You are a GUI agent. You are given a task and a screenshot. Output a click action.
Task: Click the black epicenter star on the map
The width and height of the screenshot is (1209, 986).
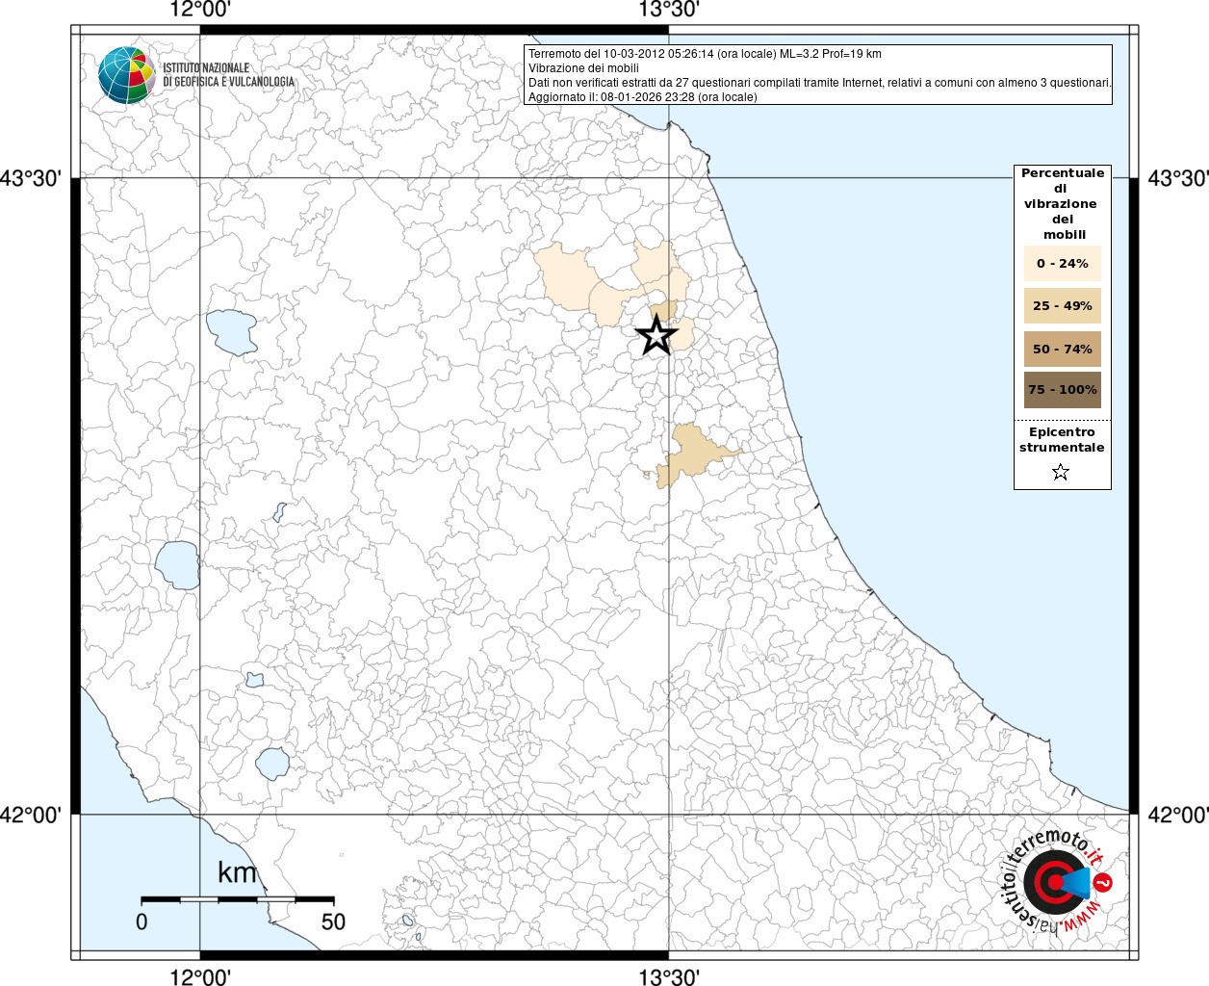656,335
